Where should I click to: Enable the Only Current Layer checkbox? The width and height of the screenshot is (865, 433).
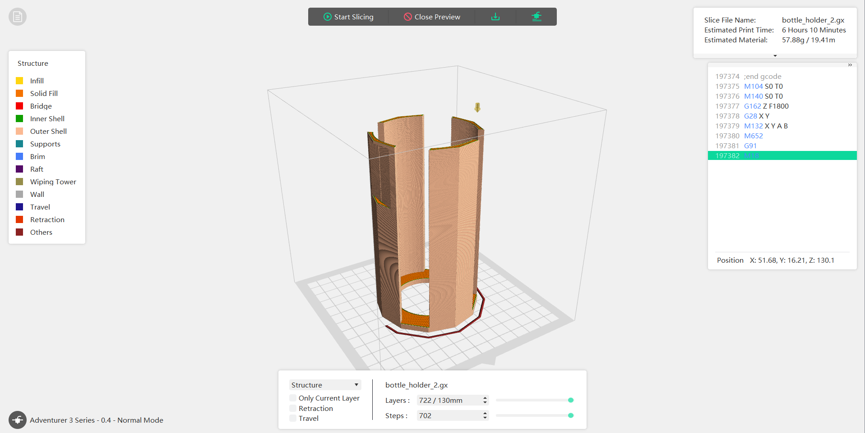click(x=293, y=398)
